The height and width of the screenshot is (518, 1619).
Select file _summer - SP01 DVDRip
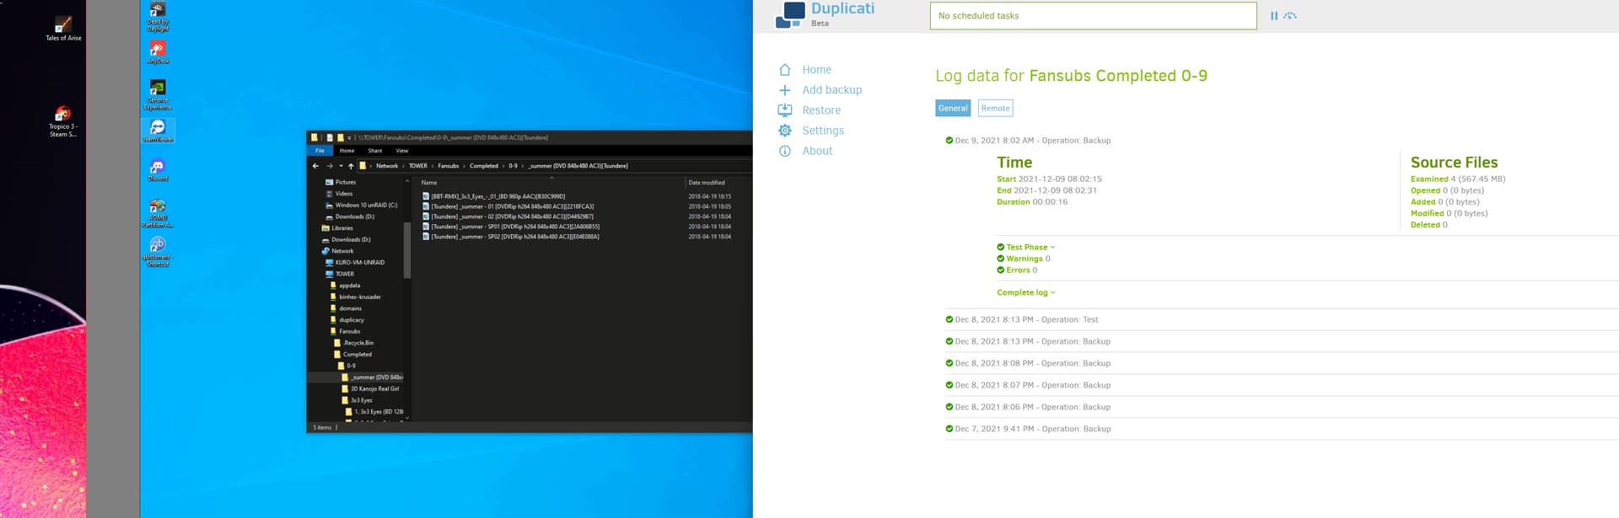(515, 227)
